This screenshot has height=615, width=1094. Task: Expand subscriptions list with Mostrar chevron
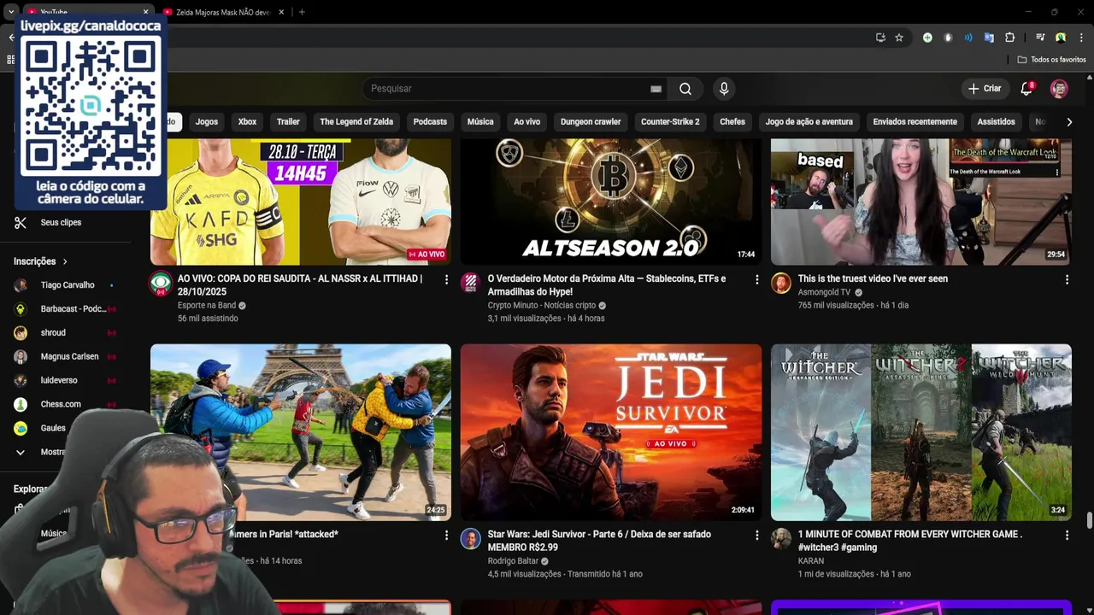click(21, 452)
